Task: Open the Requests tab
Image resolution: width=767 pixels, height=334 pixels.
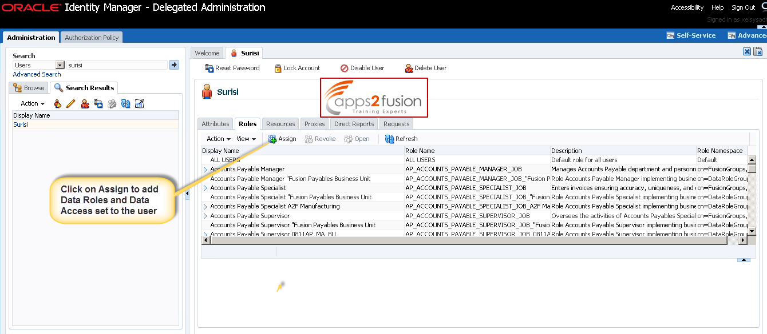Action: (x=396, y=124)
